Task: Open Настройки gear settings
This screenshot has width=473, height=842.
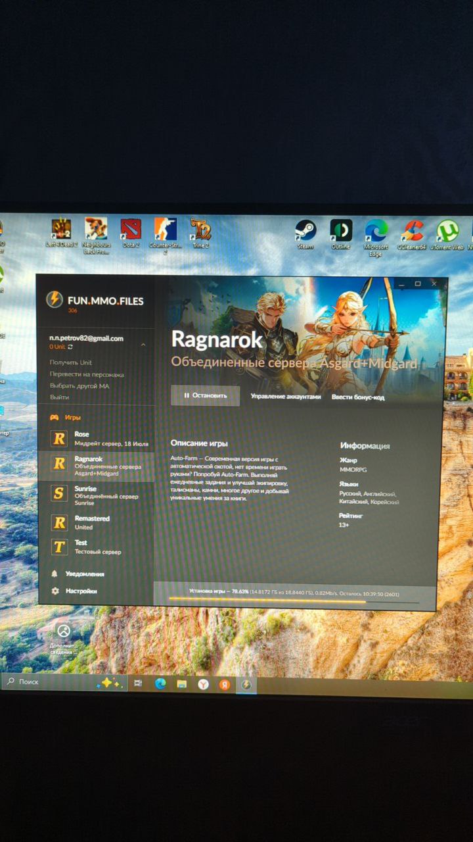Action: [81, 591]
